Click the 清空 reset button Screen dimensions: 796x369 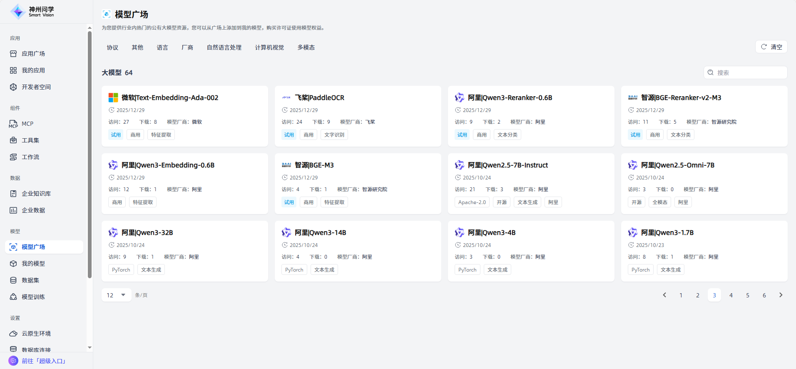pyautogui.click(x=771, y=47)
